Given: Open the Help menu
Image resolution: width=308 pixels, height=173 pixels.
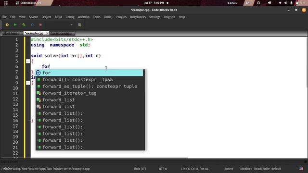Looking at the screenshot, I should pyautogui.click(x=182, y=17).
